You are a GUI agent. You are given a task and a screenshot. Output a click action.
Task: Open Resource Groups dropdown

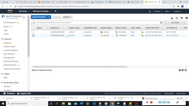point(42,11)
